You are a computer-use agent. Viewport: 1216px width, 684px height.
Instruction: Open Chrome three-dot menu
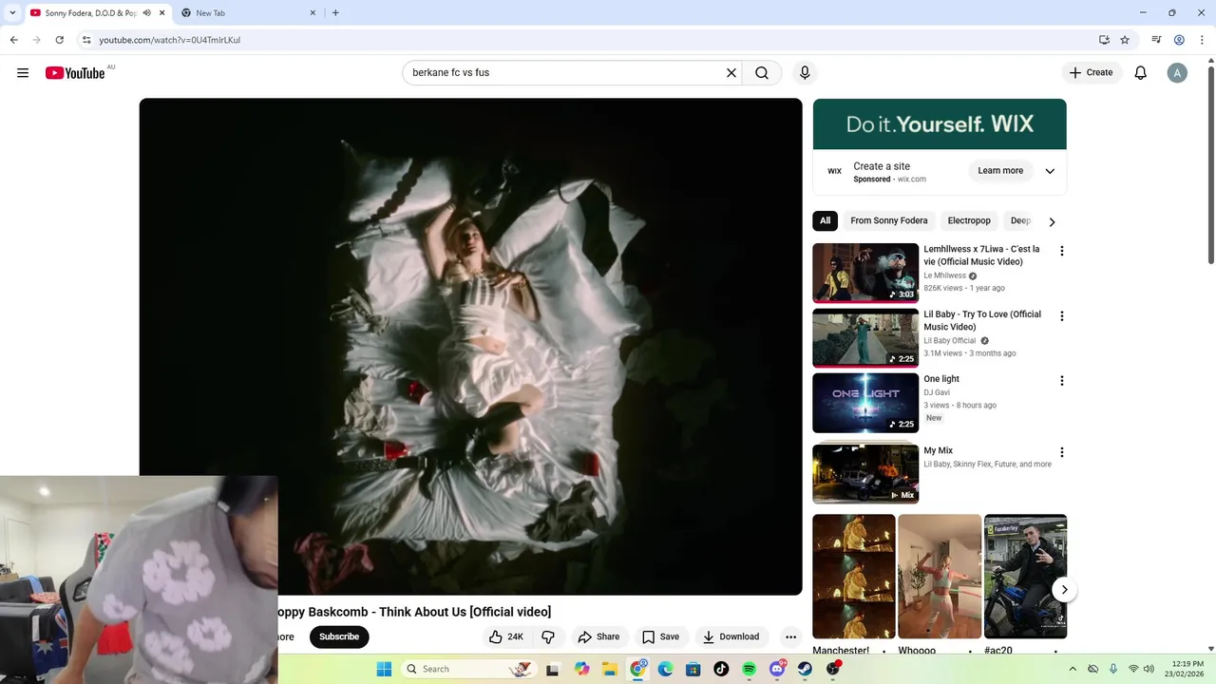click(1200, 40)
